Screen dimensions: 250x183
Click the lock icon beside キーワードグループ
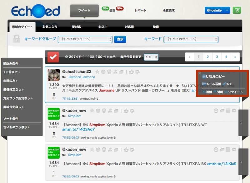click(17, 39)
